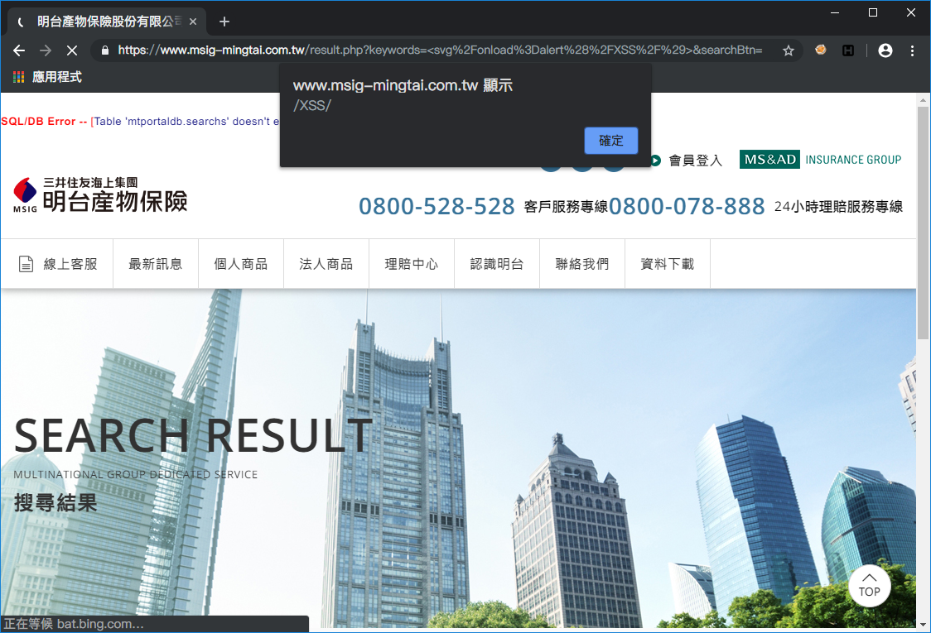Open the 法人商品 menu item
Image resolution: width=931 pixels, height=633 pixels.
click(326, 264)
